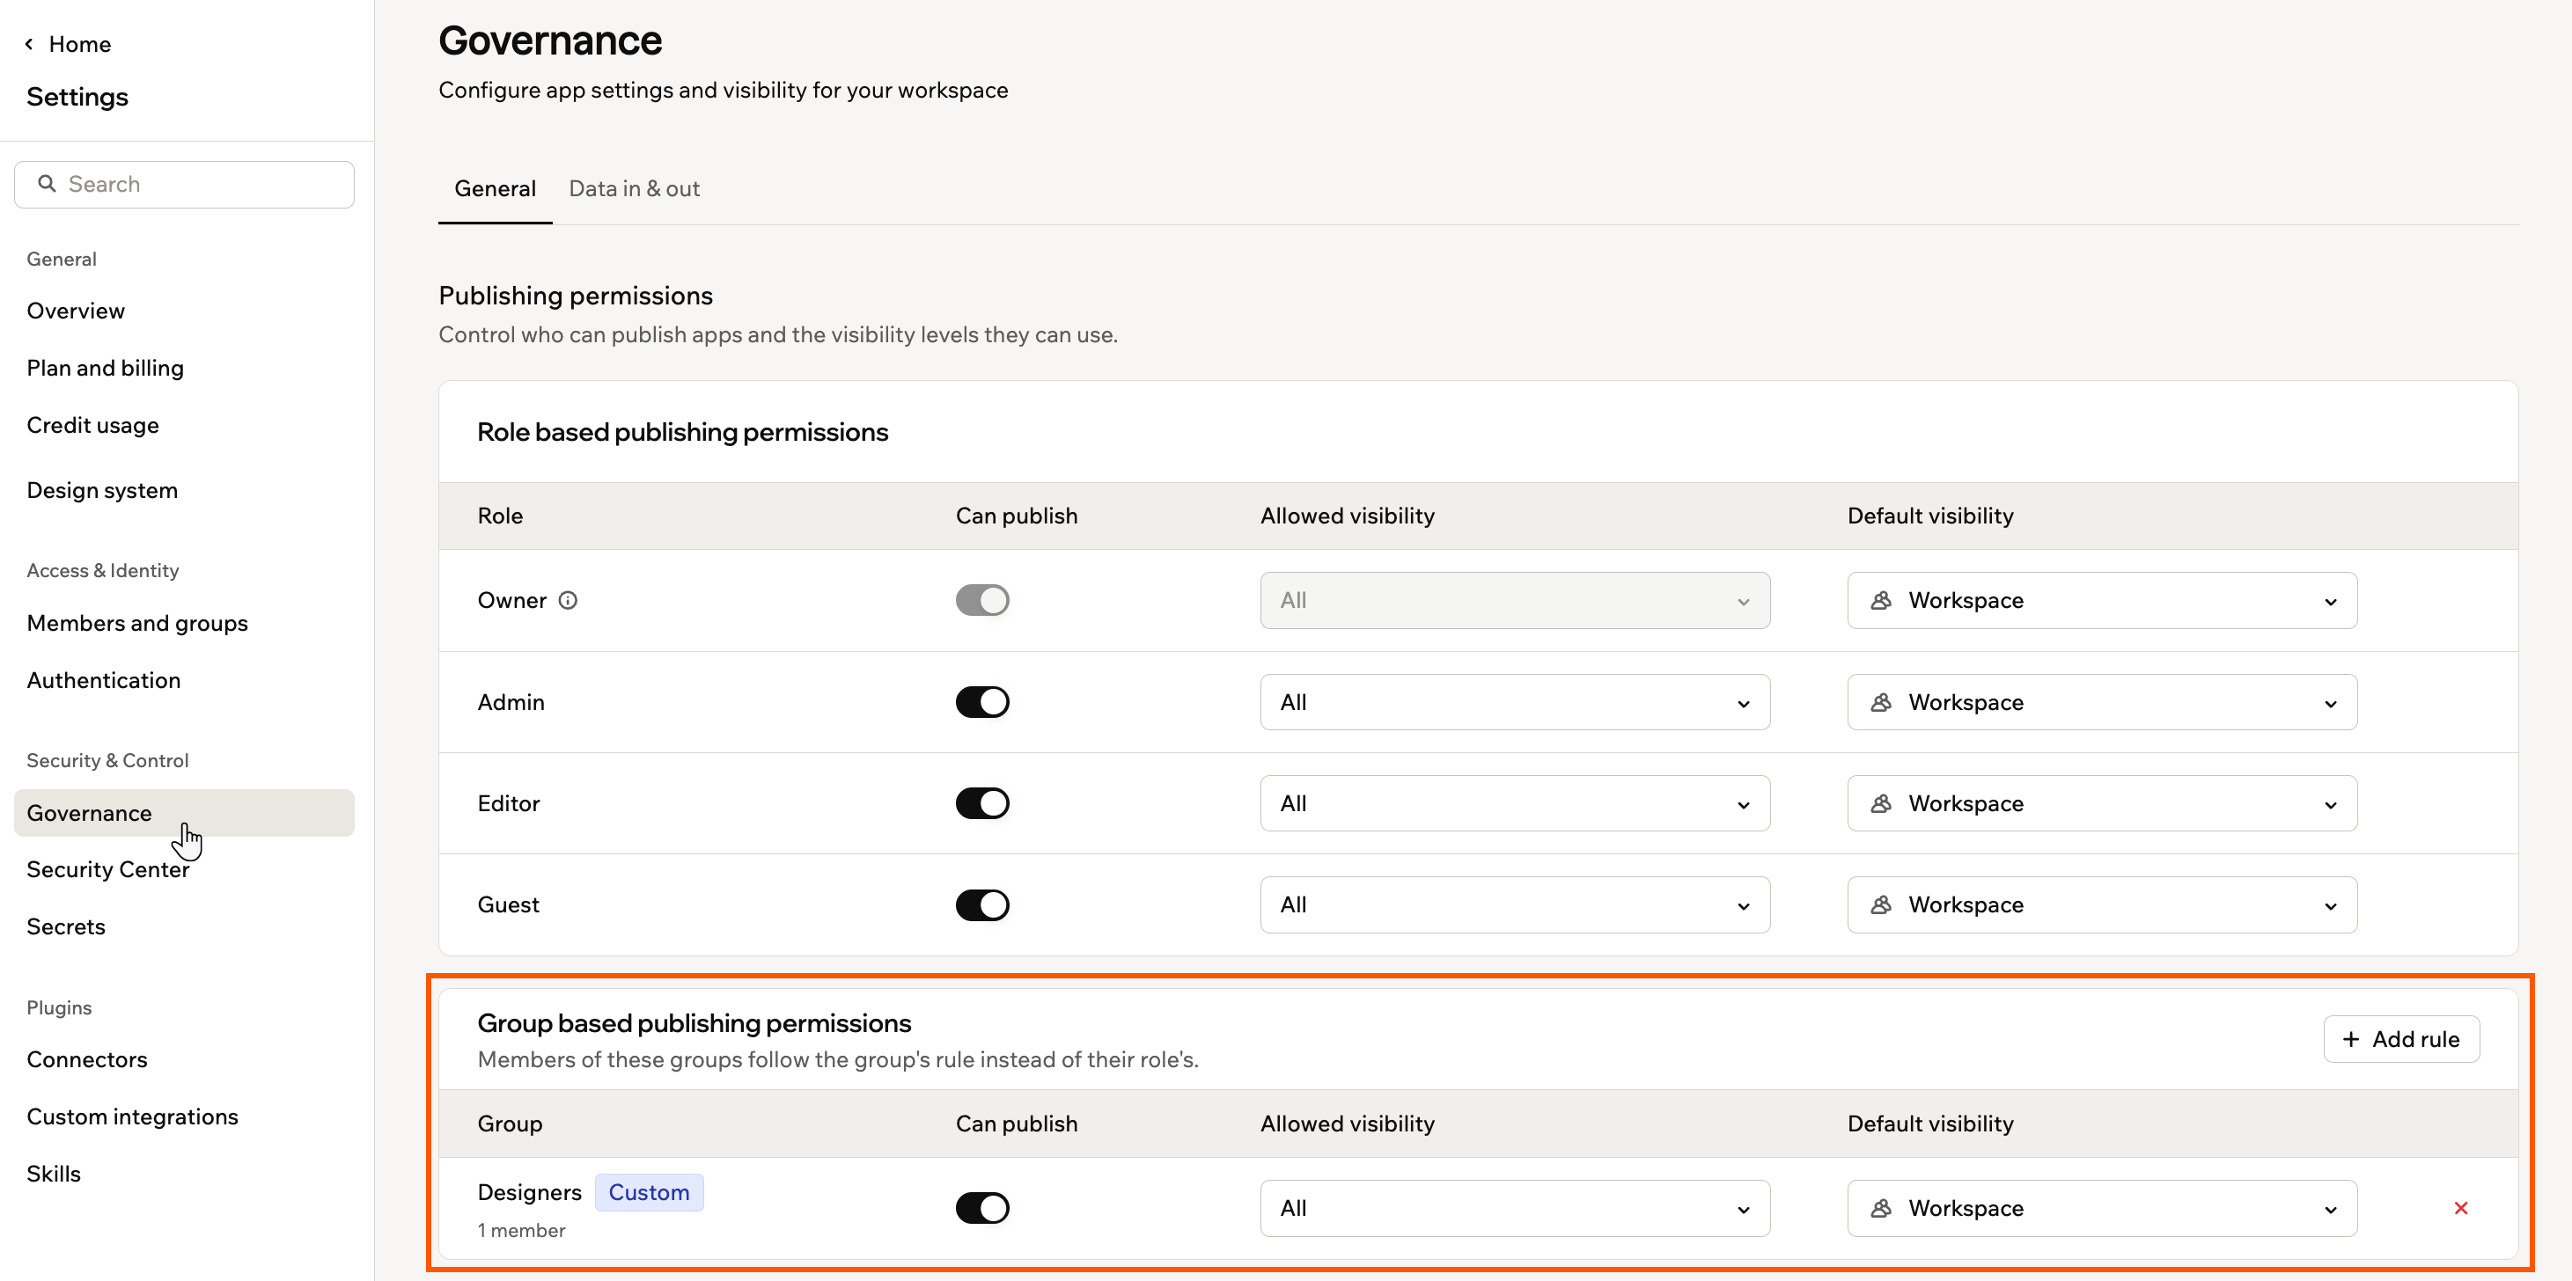
Task: Open Owner allowed visibility dropdown
Action: (1515, 601)
